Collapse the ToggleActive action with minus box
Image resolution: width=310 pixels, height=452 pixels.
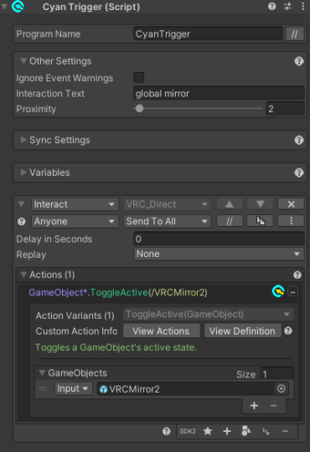tap(293, 292)
